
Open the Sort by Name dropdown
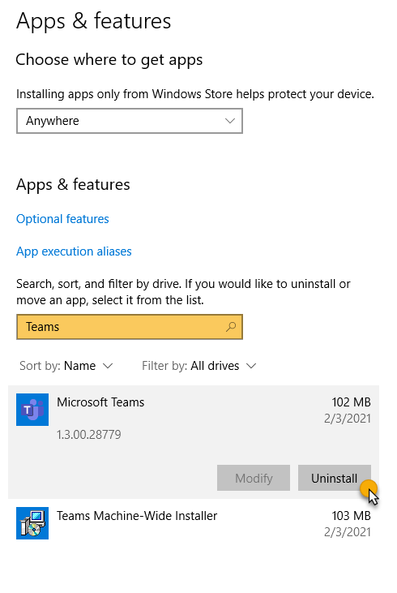[x=66, y=366]
